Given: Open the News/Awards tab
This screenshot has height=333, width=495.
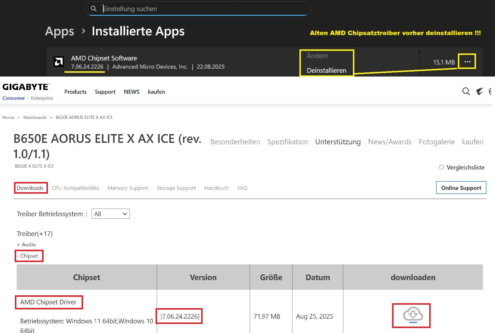Looking at the screenshot, I should pyautogui.click(x=390, y=142).
